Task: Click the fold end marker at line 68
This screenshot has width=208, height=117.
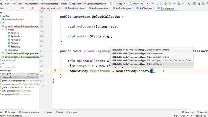Action: coord(51,76)
